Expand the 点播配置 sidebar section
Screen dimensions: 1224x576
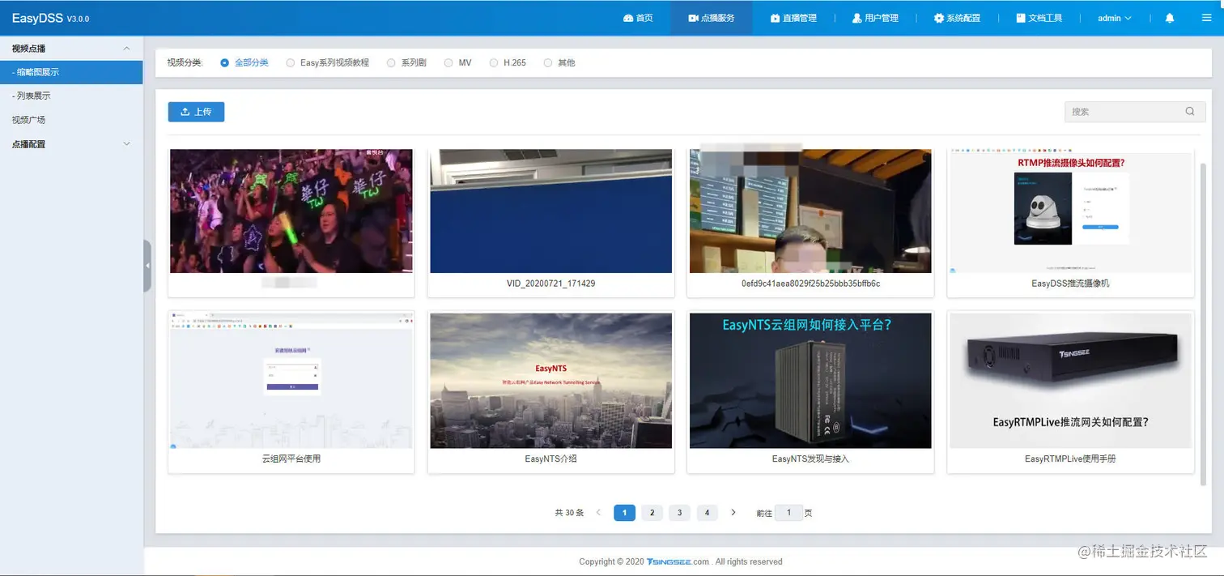coord(71,144)
